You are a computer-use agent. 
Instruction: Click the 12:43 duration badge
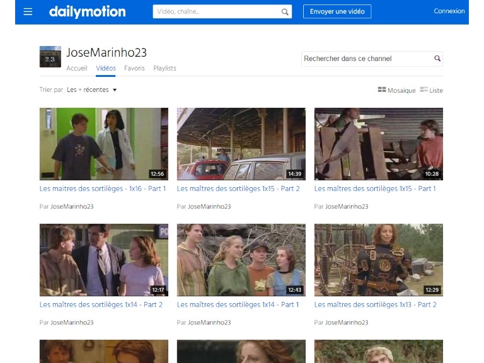tap(294, 290)
